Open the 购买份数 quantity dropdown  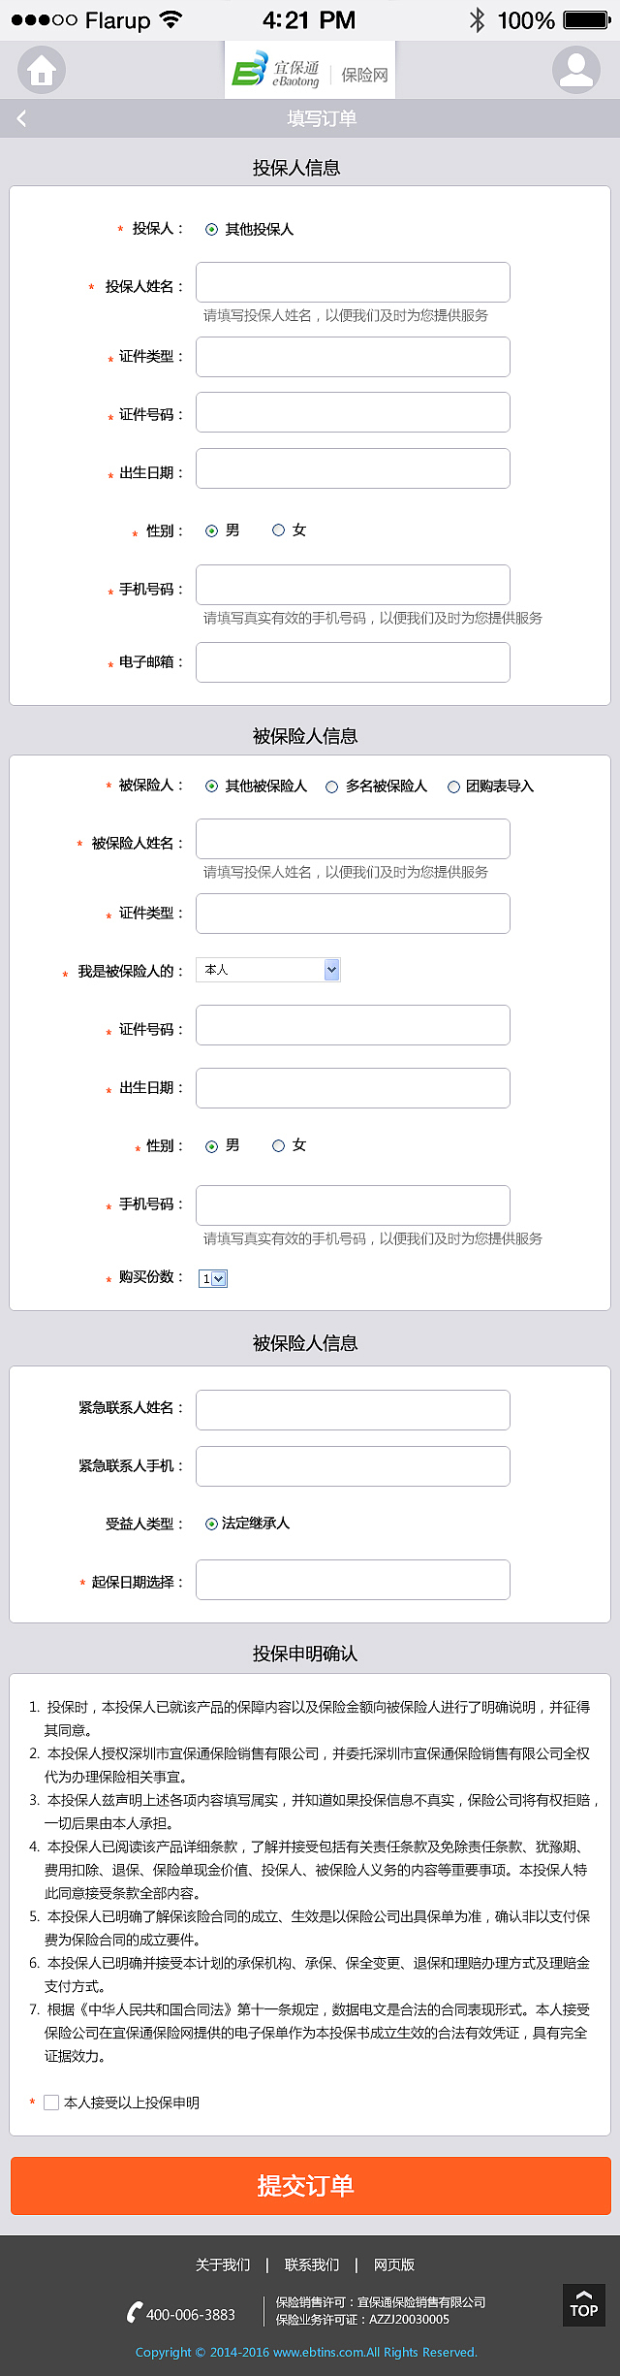point(211,1278)
